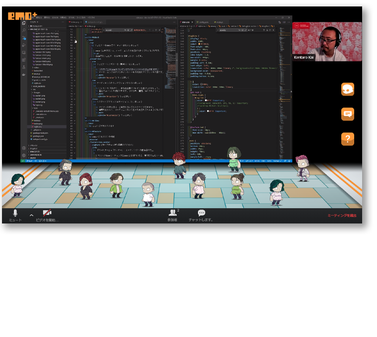Open the Search view in the activity bar

coord(24,30)
